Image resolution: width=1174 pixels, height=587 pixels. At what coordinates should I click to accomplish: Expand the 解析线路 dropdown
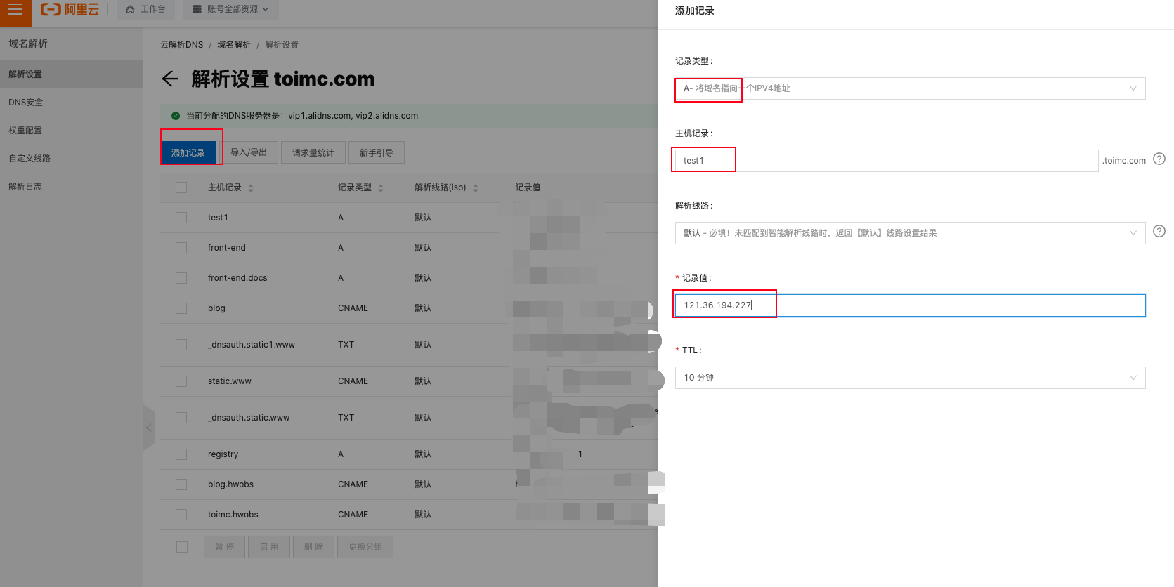click(910, 233)
